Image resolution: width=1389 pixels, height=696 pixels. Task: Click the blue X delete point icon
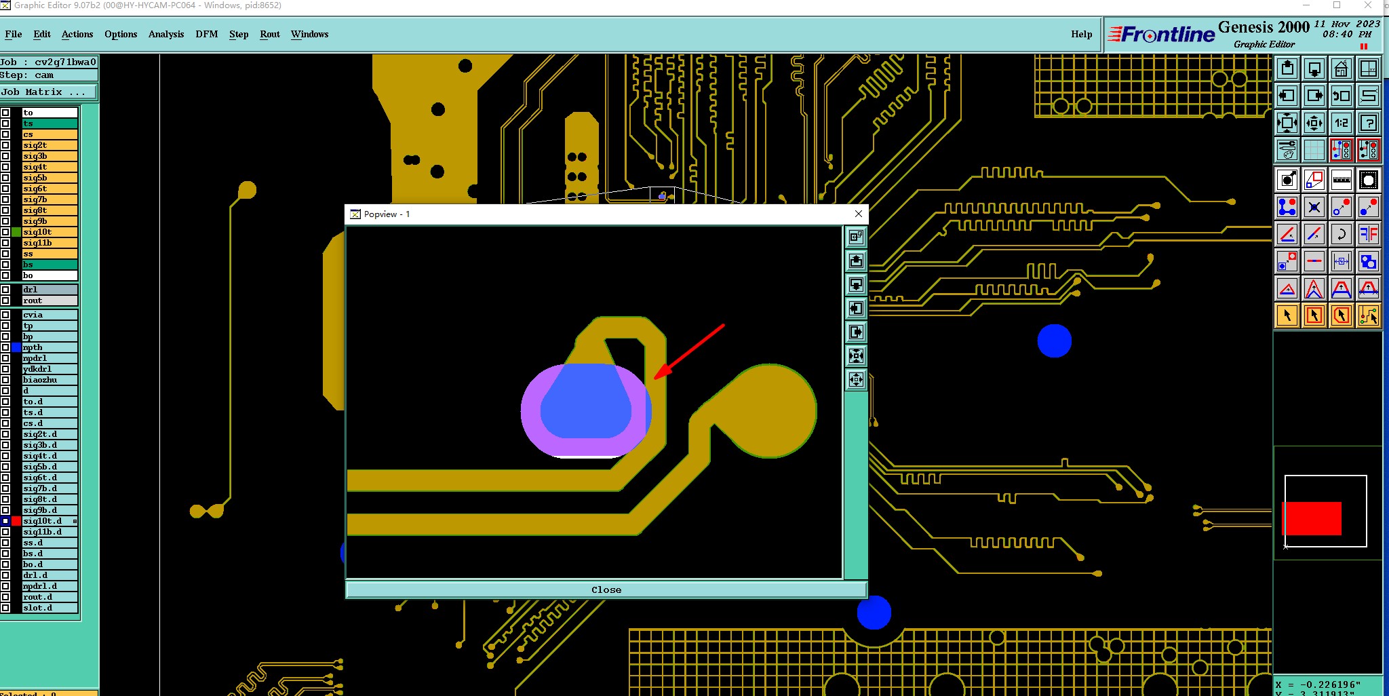click(1314, 207)
